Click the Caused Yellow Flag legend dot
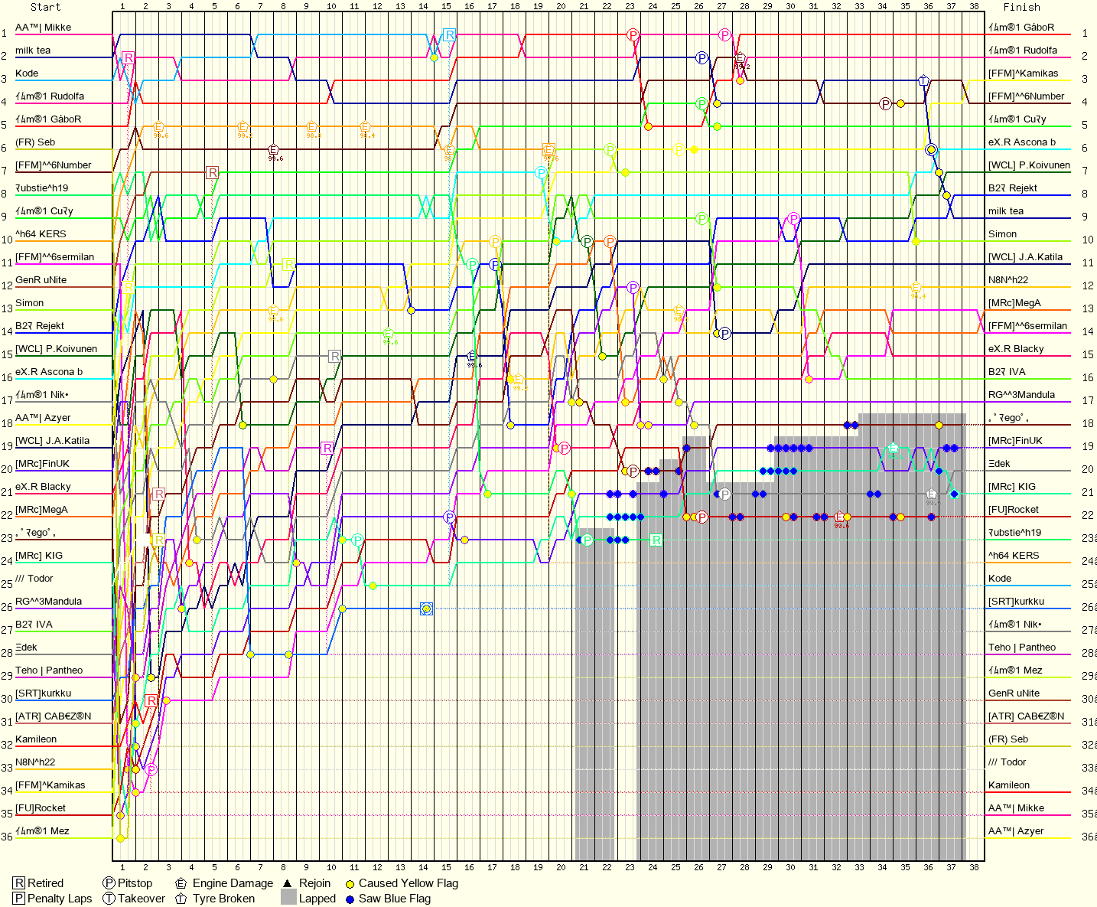1097x907 pixels. pyautogui.click(x=350, y=883)
